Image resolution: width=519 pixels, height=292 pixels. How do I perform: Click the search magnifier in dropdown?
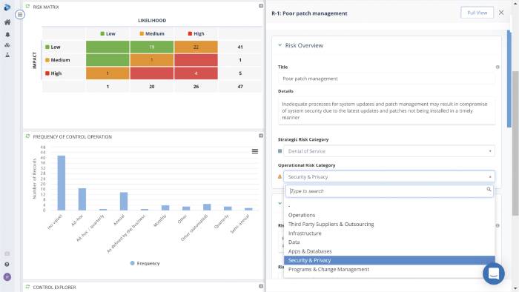(489, 190)
